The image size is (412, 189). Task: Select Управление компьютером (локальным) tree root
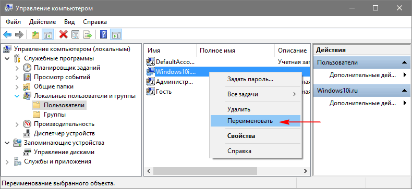pos(72,49)
